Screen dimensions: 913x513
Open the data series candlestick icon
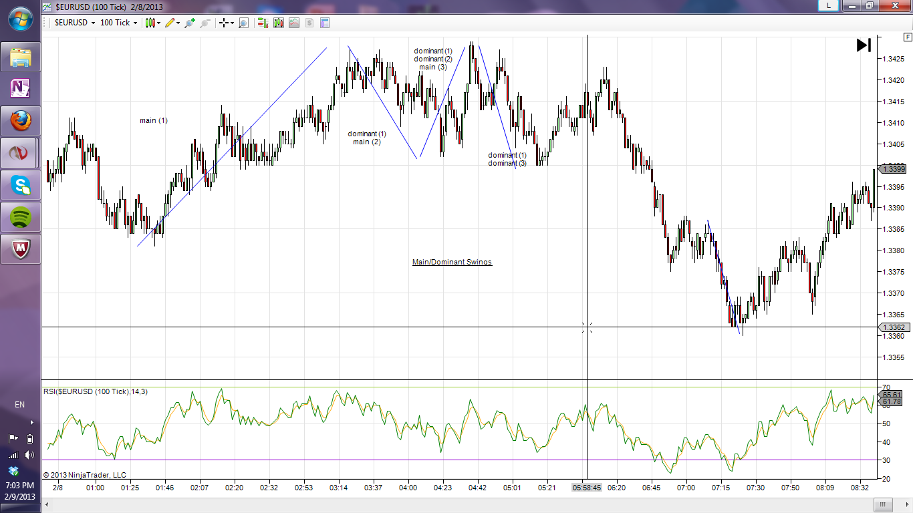coord(278,23)
